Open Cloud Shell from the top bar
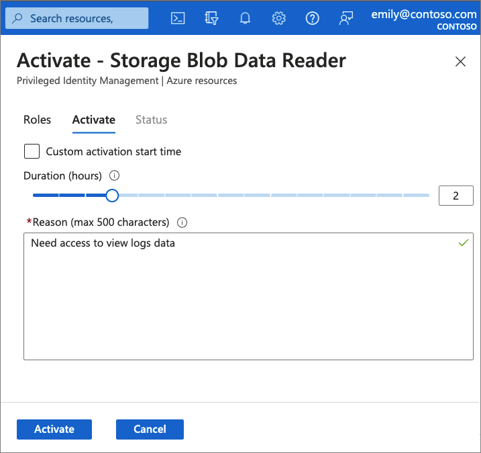Screen dimensions: 481x453 (178, 18)
